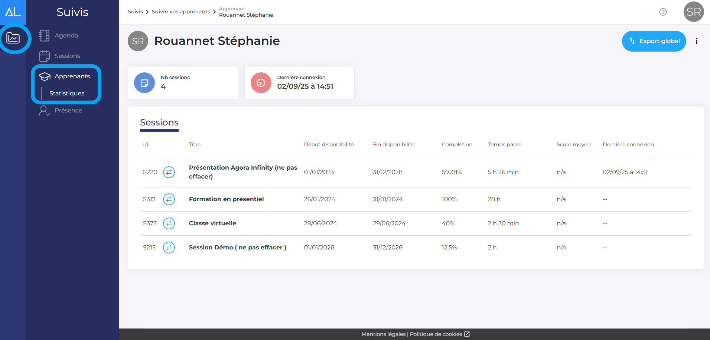Click swap icon for session S373
Screen dimensions: 710x340
[x=169, y=223]
